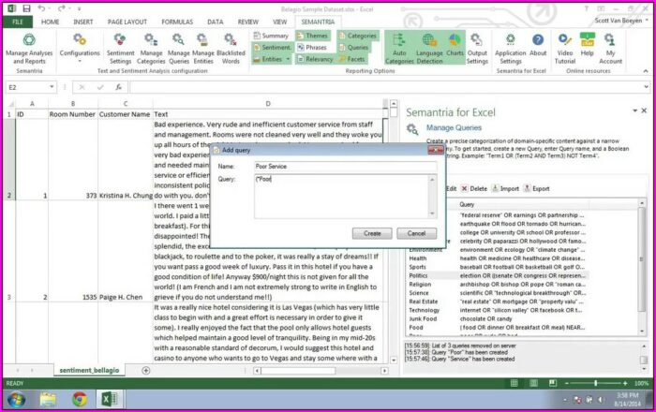Open the Semantria task pane options arrow
Viewport: 656px width, 412px height.
click(x=634, y=110)
